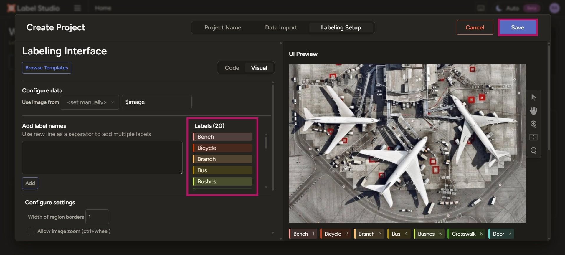Choose the Branch label in the labels list
565x255 pixels.
[223, 159]
